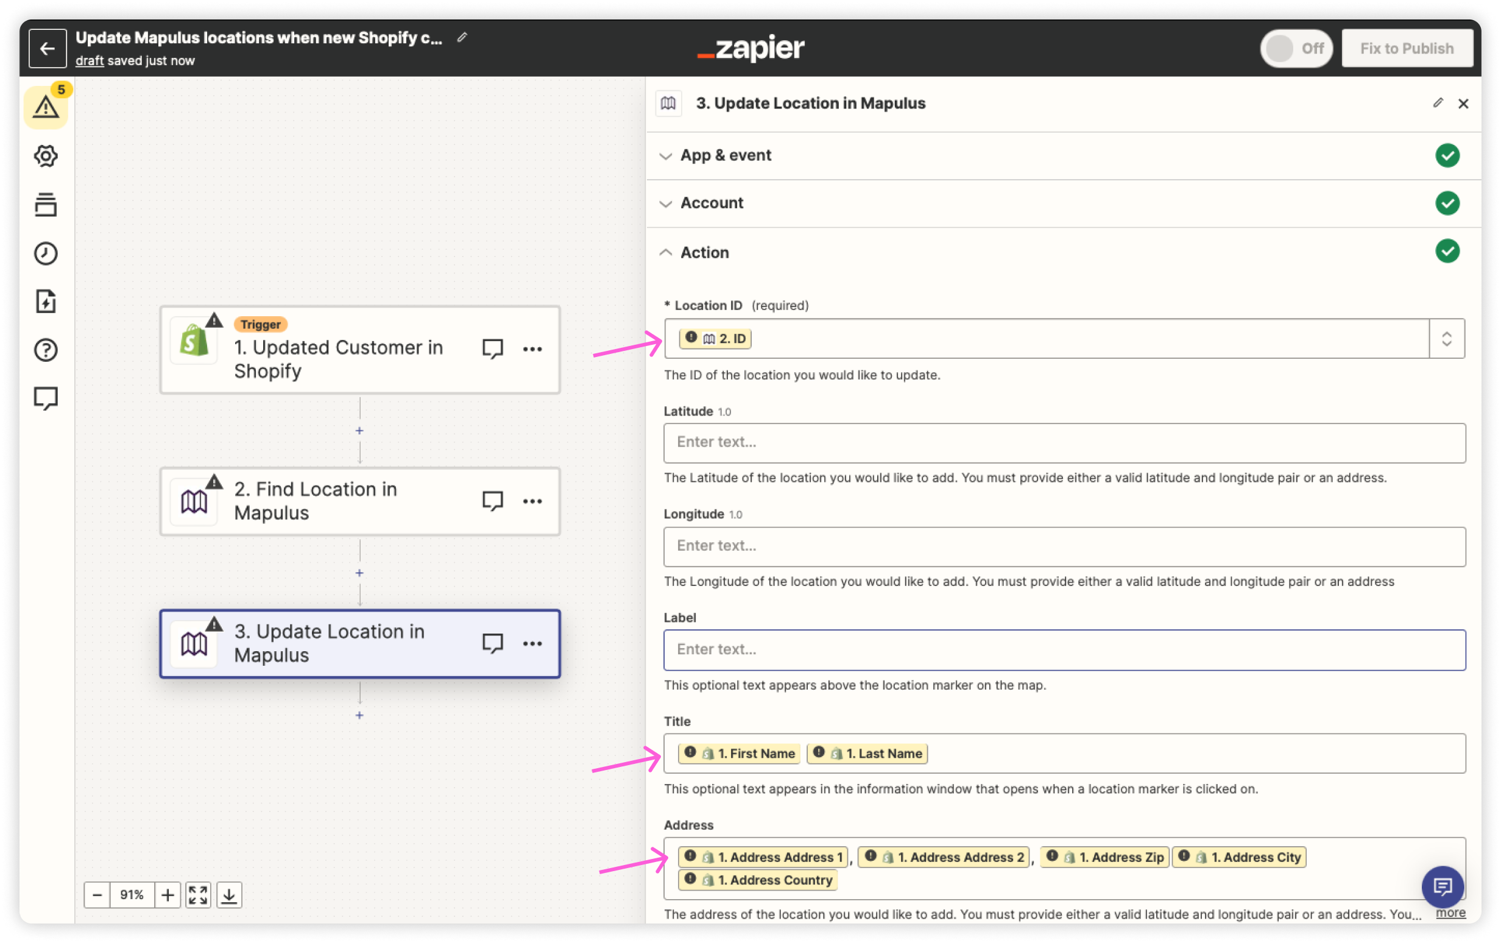Click the 1. Address Country pill
The width and height of the screenshot is (1501, 943).
[757, 880]
